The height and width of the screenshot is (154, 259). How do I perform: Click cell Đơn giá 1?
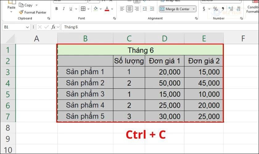[165, 61]
